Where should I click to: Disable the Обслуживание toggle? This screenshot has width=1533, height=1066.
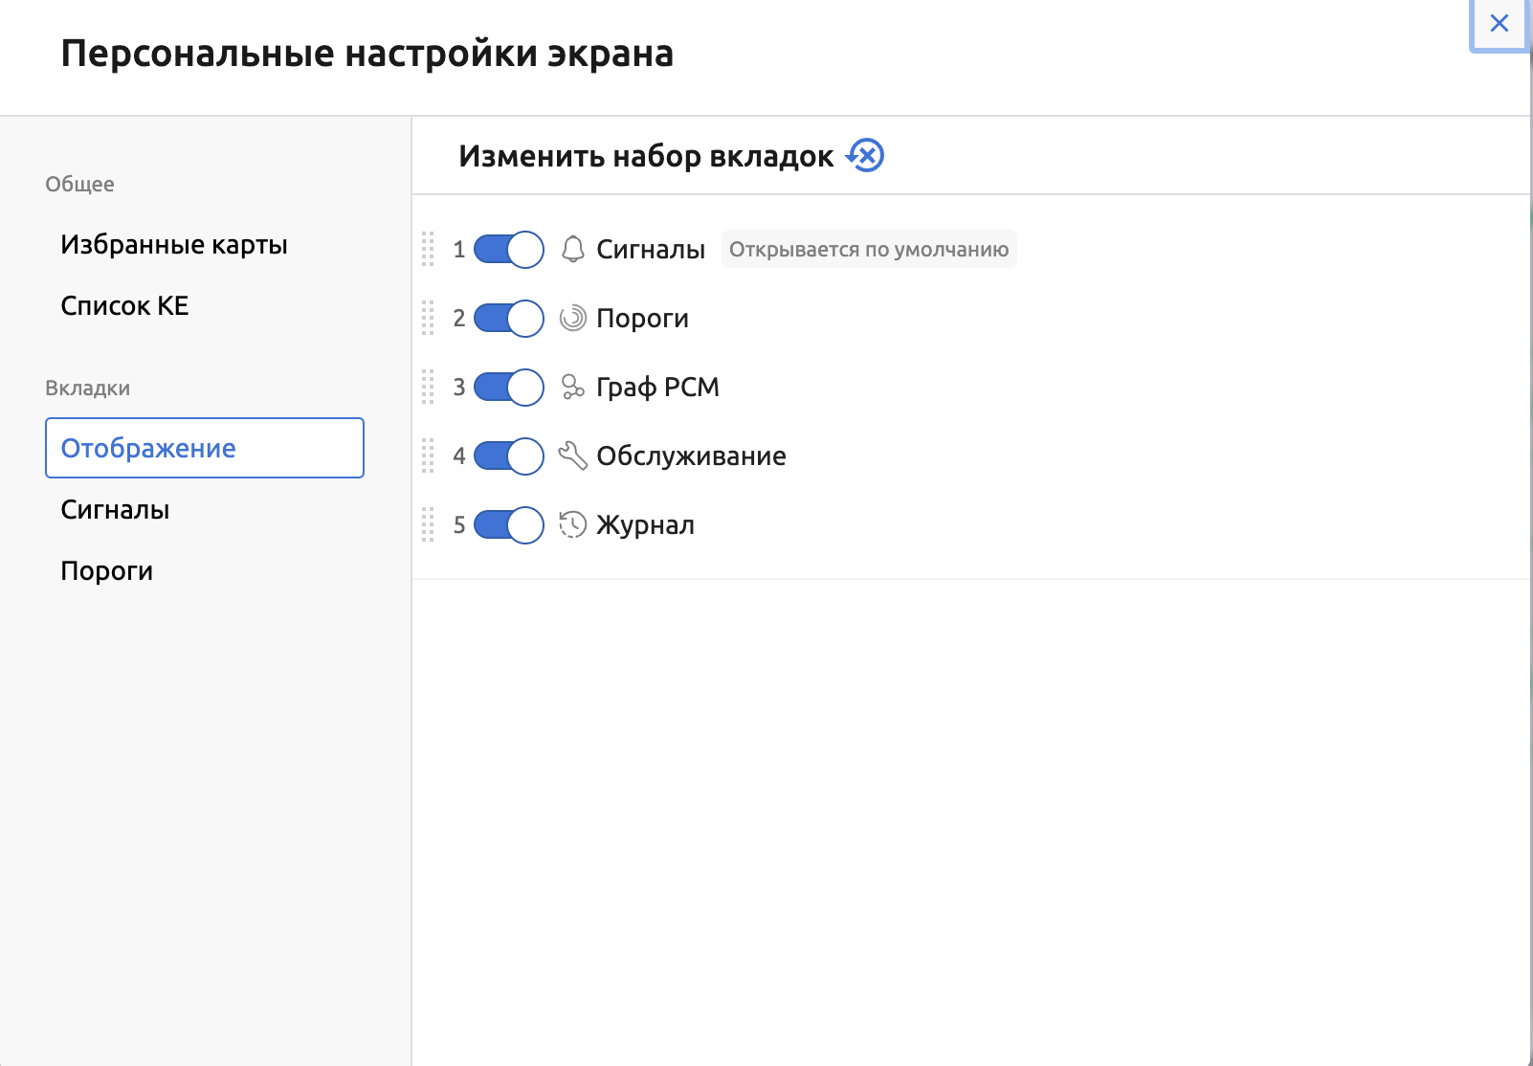pos(508,456)
